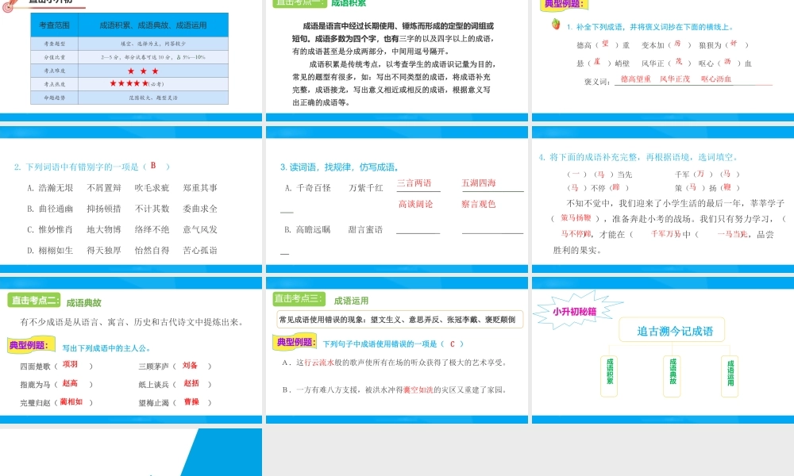Click the 命题趋势 row label
794x476 pixels.
tap(54, 98)
